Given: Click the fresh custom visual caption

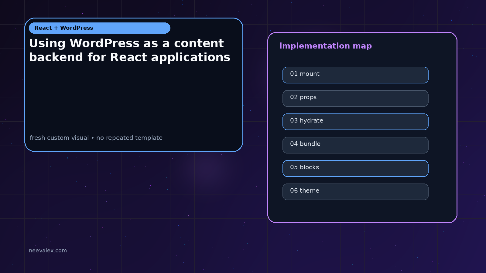Looking at the screenshot, I should tap(96, 138).
